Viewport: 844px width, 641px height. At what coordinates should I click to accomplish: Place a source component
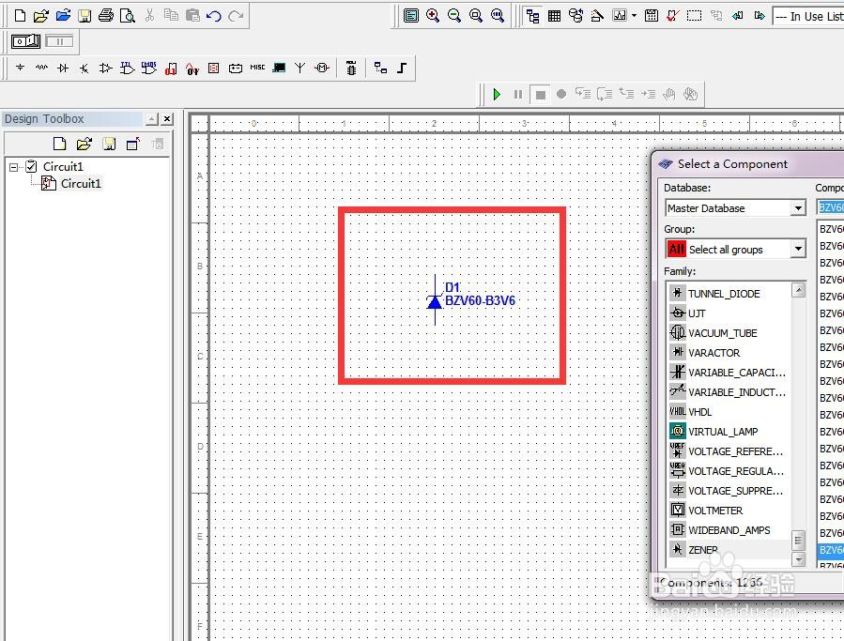click(20, 68)
